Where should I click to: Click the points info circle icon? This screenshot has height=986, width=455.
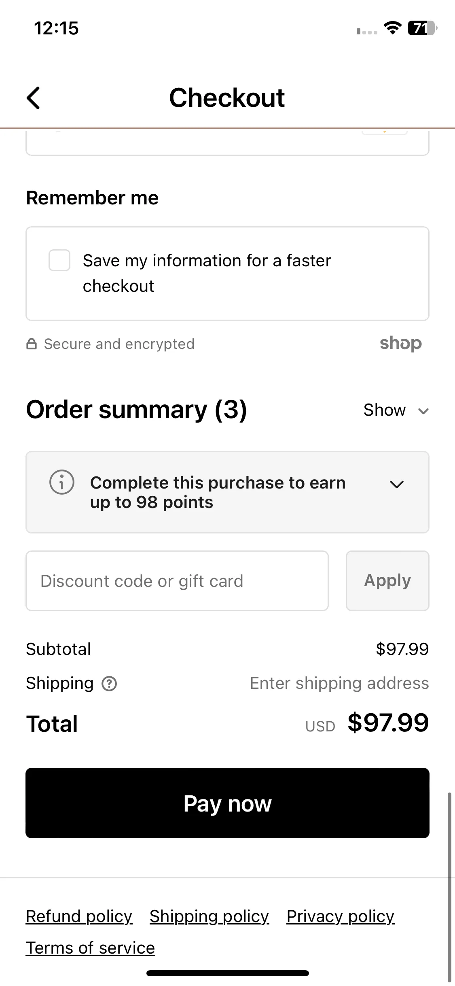62,482
